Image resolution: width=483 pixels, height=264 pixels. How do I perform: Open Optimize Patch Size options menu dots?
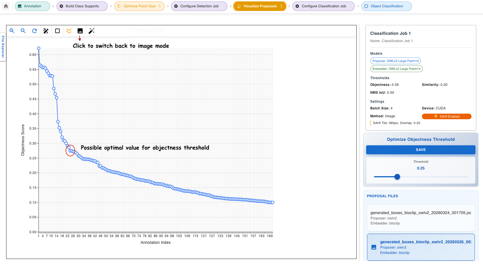coord(160,6)
